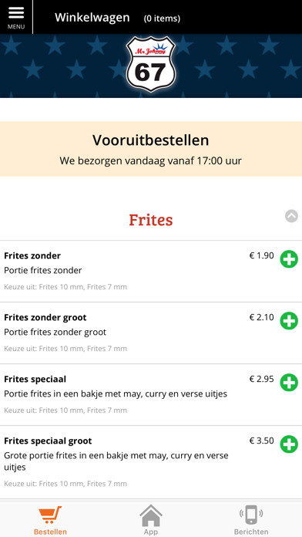The image size is (302, 537).
Task: Add Frites zonder with green plus
Action: point(289,259)
